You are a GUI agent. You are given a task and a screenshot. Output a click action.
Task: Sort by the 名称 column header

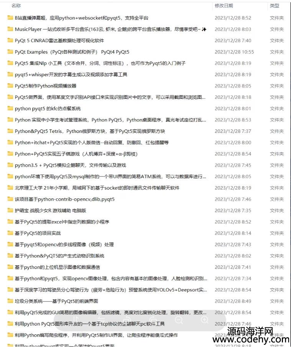(x=16, y=6)
